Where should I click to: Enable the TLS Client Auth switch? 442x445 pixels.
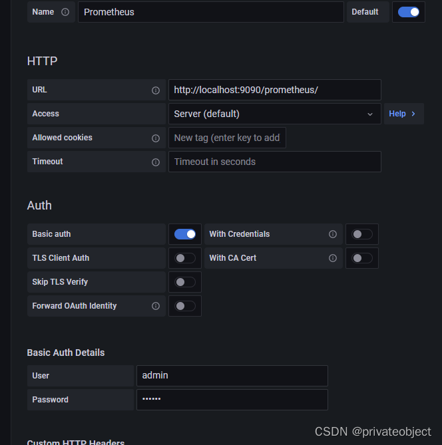(185, 258)
